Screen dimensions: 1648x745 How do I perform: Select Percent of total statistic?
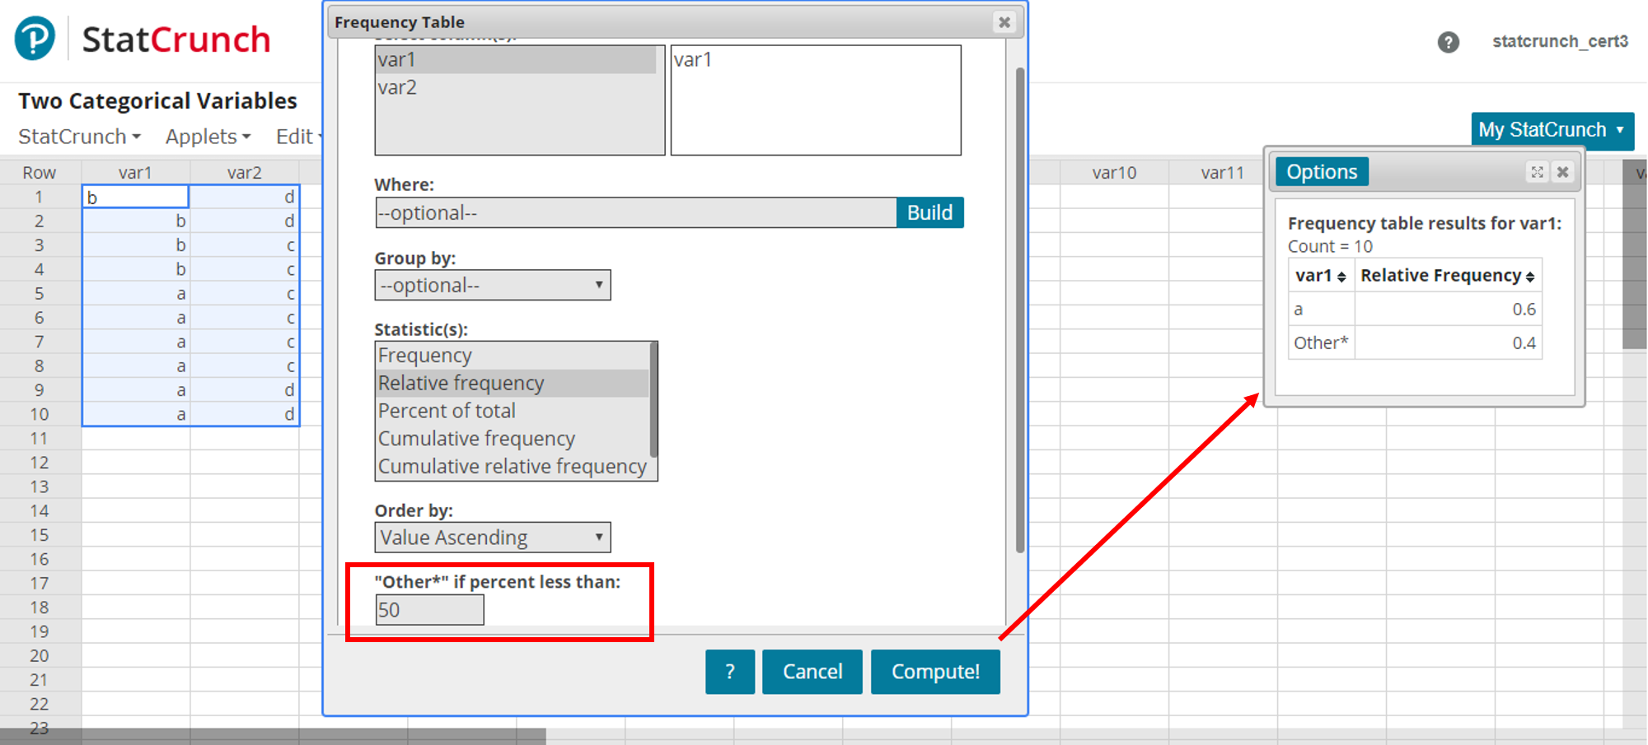coord(447,411)
